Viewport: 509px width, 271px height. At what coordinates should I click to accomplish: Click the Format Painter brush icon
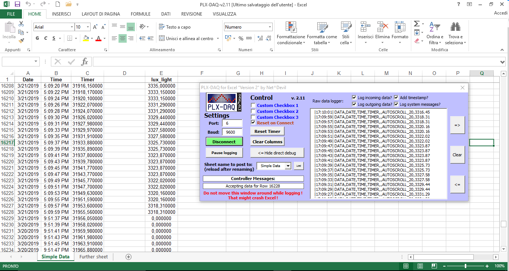pyautogui.click(x=21, y=41)
